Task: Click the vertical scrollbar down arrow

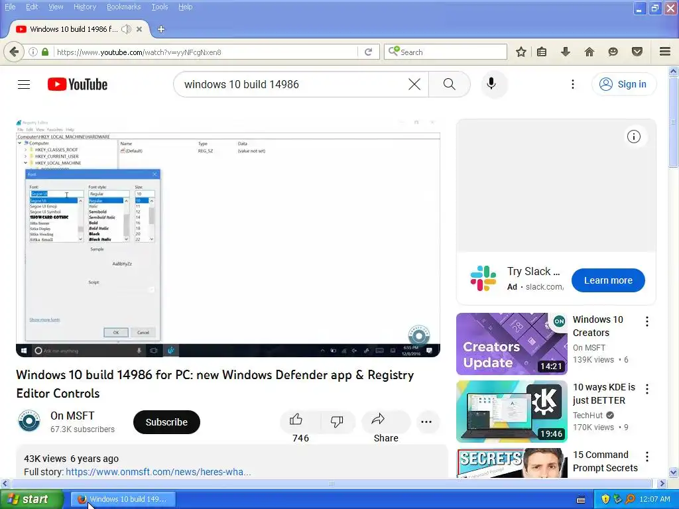Action: click(674, 472)
